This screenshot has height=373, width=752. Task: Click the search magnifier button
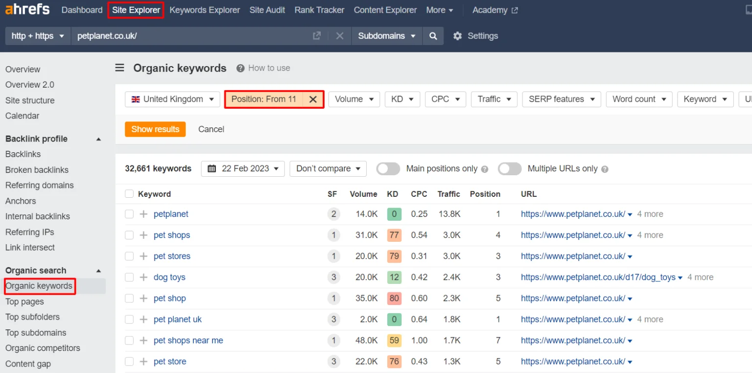(x=433, y=36)
